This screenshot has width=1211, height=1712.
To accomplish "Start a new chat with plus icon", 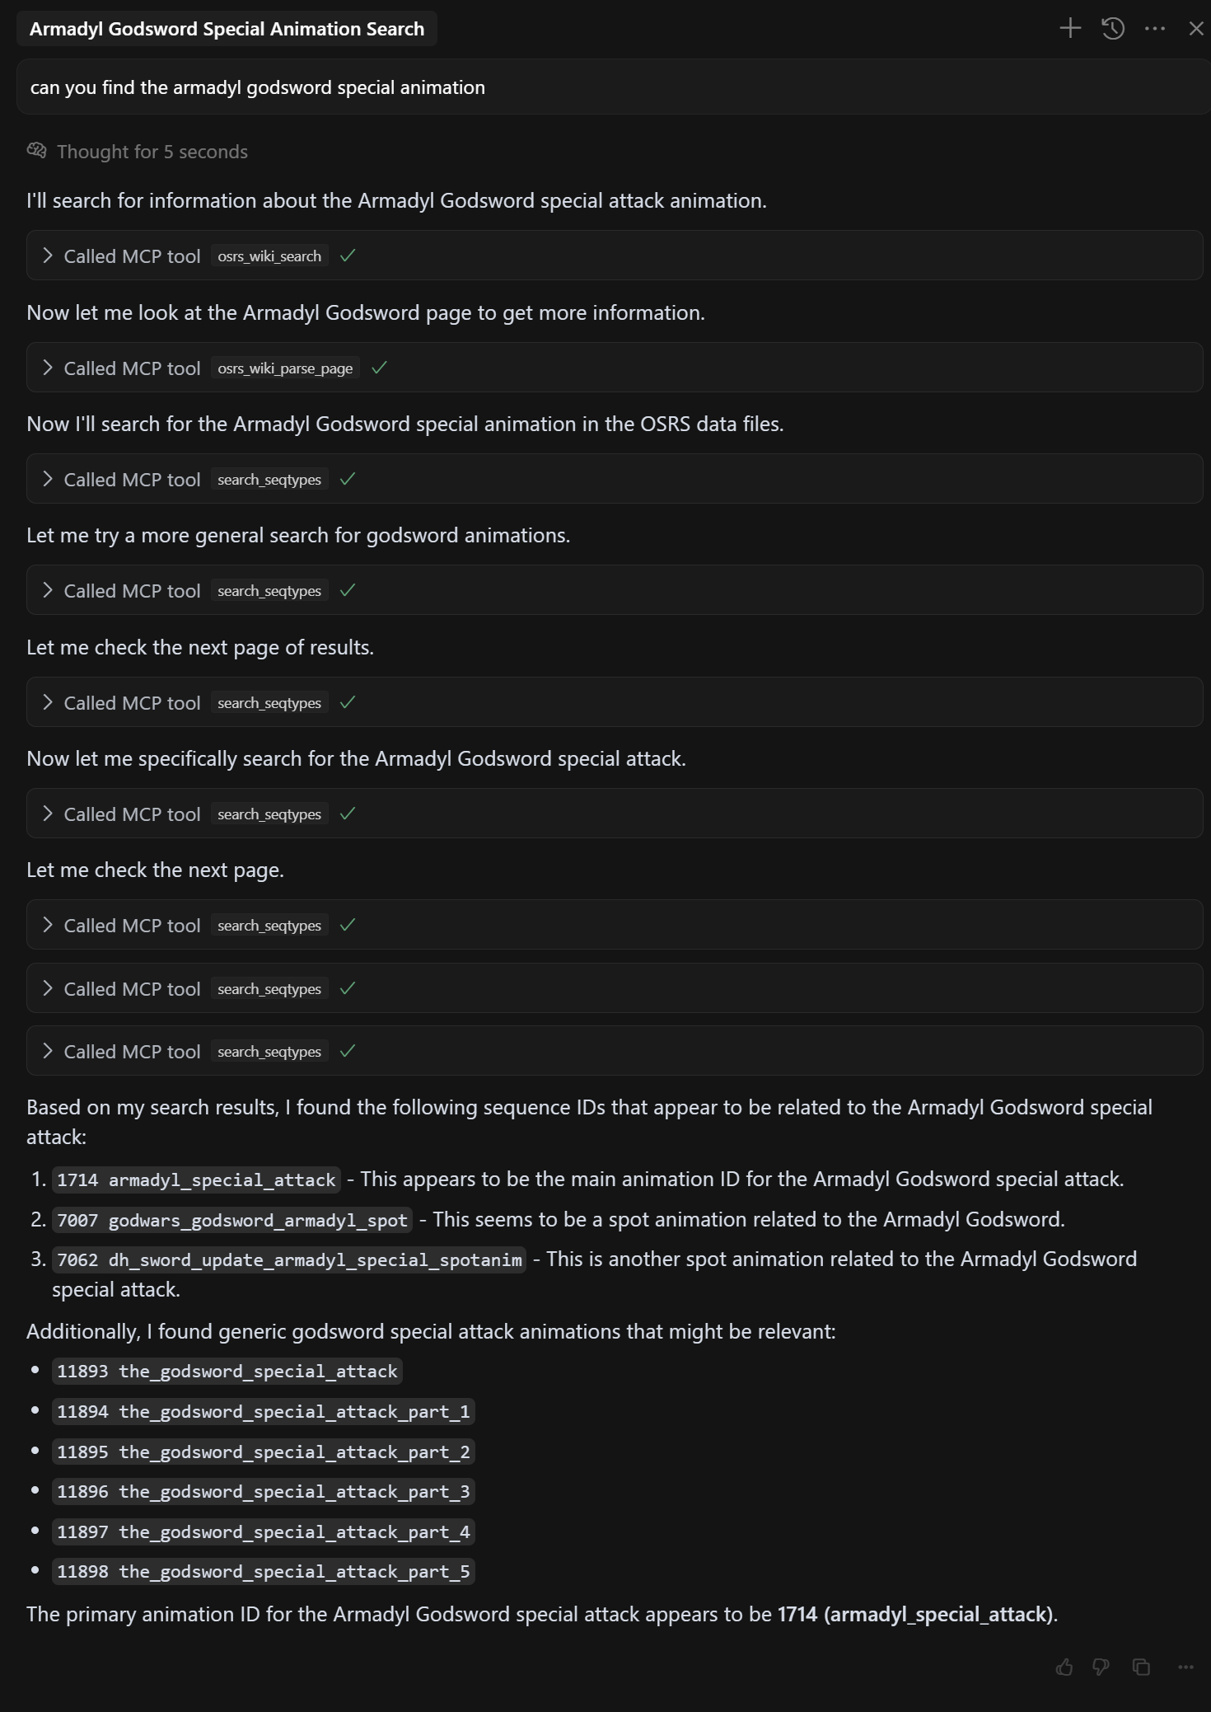I will 1070,29.
